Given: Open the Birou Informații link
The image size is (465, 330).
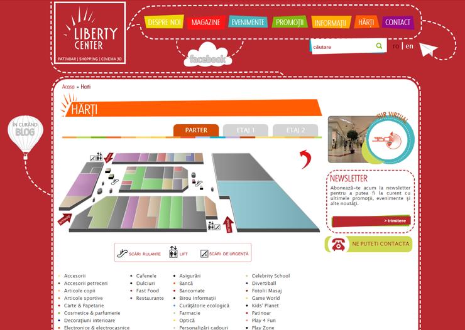Looking at the screenshot, I should click(197, 298).
